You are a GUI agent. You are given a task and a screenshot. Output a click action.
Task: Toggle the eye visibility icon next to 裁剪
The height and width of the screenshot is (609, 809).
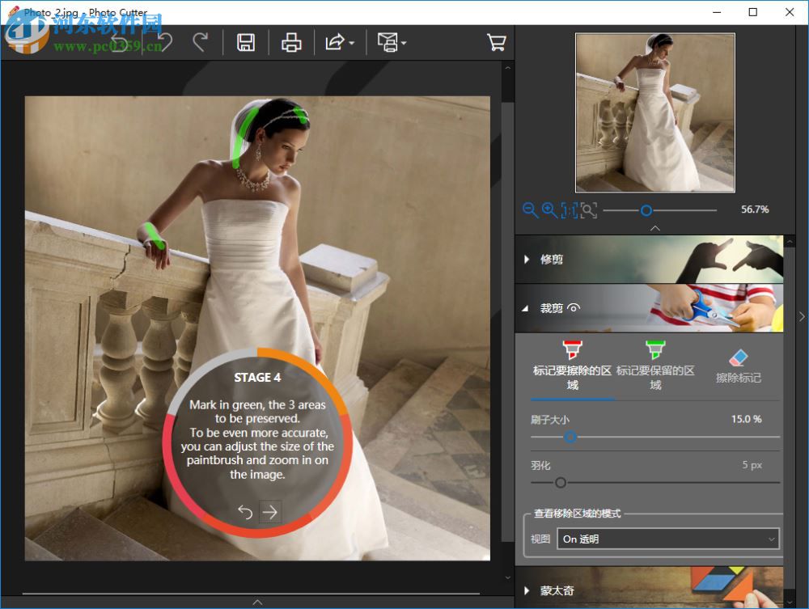[572, 308]
